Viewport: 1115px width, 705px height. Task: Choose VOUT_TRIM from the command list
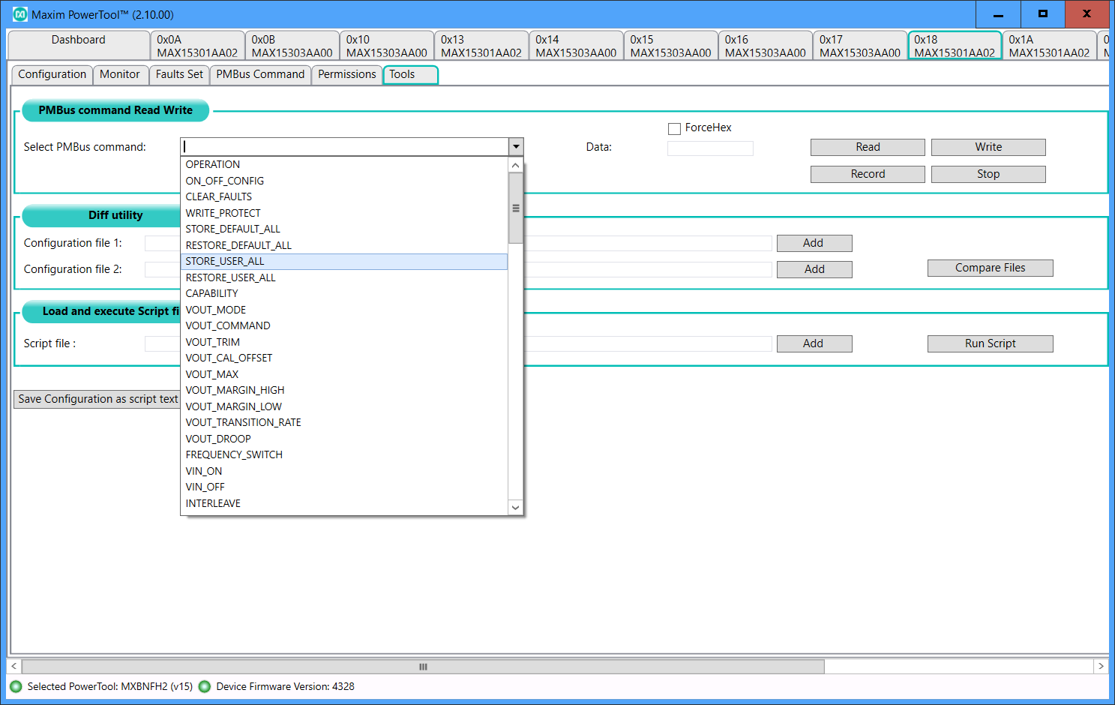[344, 342]
